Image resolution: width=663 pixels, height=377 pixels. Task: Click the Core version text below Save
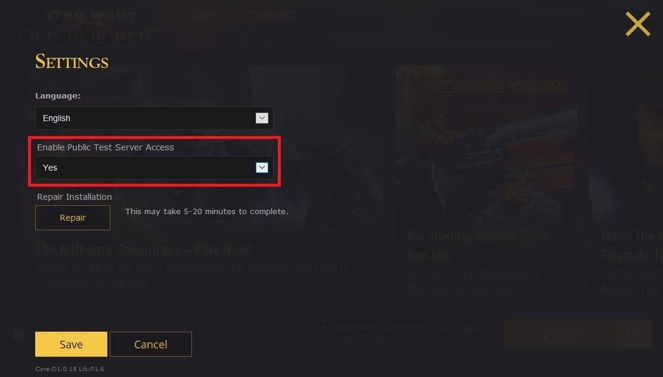tap(70, 369)
